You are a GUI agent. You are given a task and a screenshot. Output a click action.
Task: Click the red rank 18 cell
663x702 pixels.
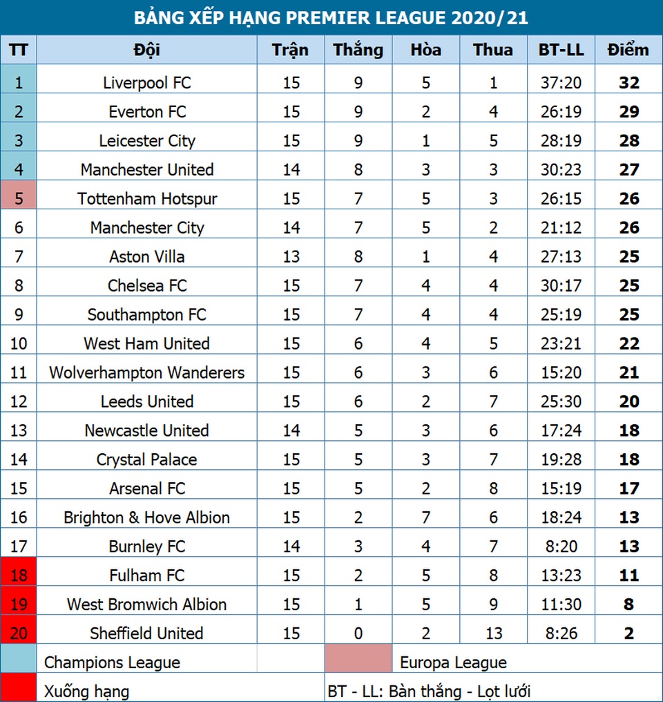(x=18, y=576)
